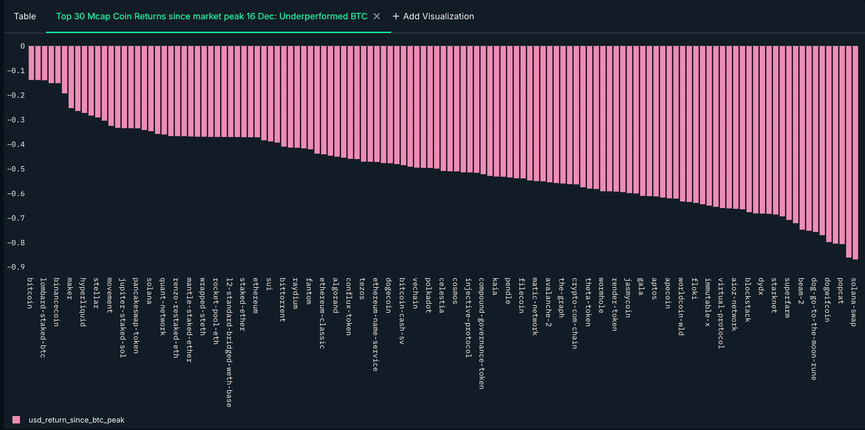The height and width of the screenshot is (430, 865).
Task: Click the popcat x-axis label
Action: pyautogui.click(x=840, y=291)
